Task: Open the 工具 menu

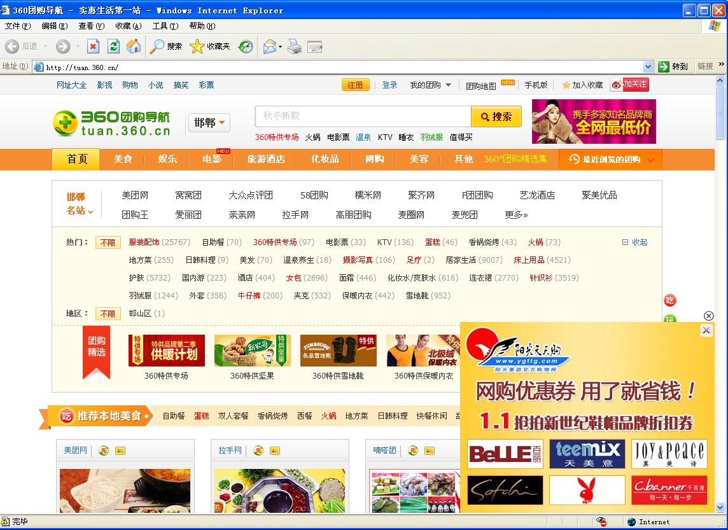Action: pos(165,26)
